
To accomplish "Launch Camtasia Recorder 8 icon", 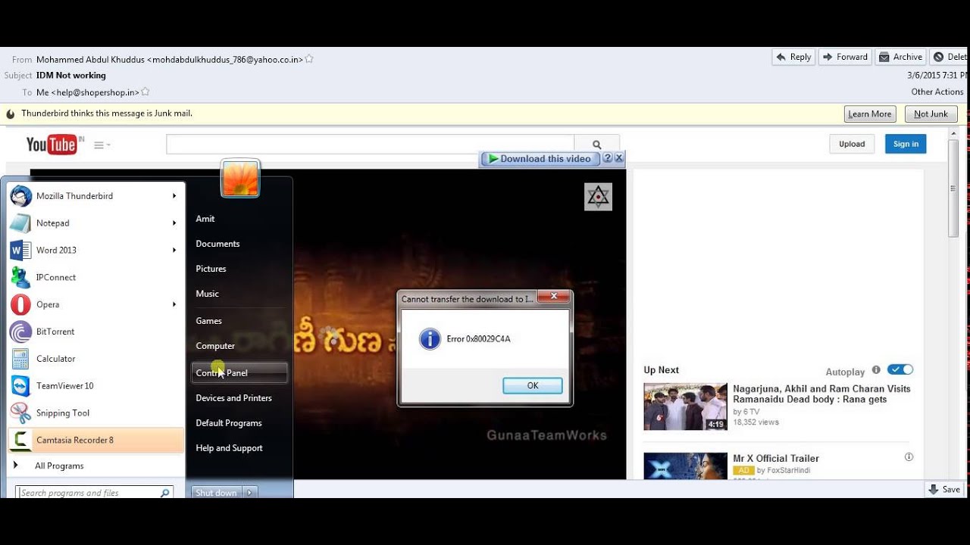I will click(x=20, y=440).
